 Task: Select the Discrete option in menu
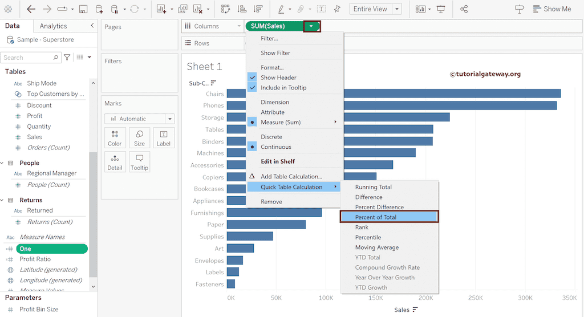pyautogui.click(x=271, y=137)
